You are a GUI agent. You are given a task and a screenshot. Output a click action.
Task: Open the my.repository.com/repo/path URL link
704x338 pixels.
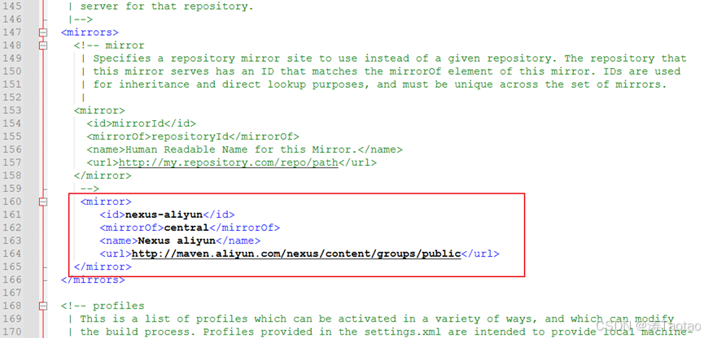[x=228, y=162]
